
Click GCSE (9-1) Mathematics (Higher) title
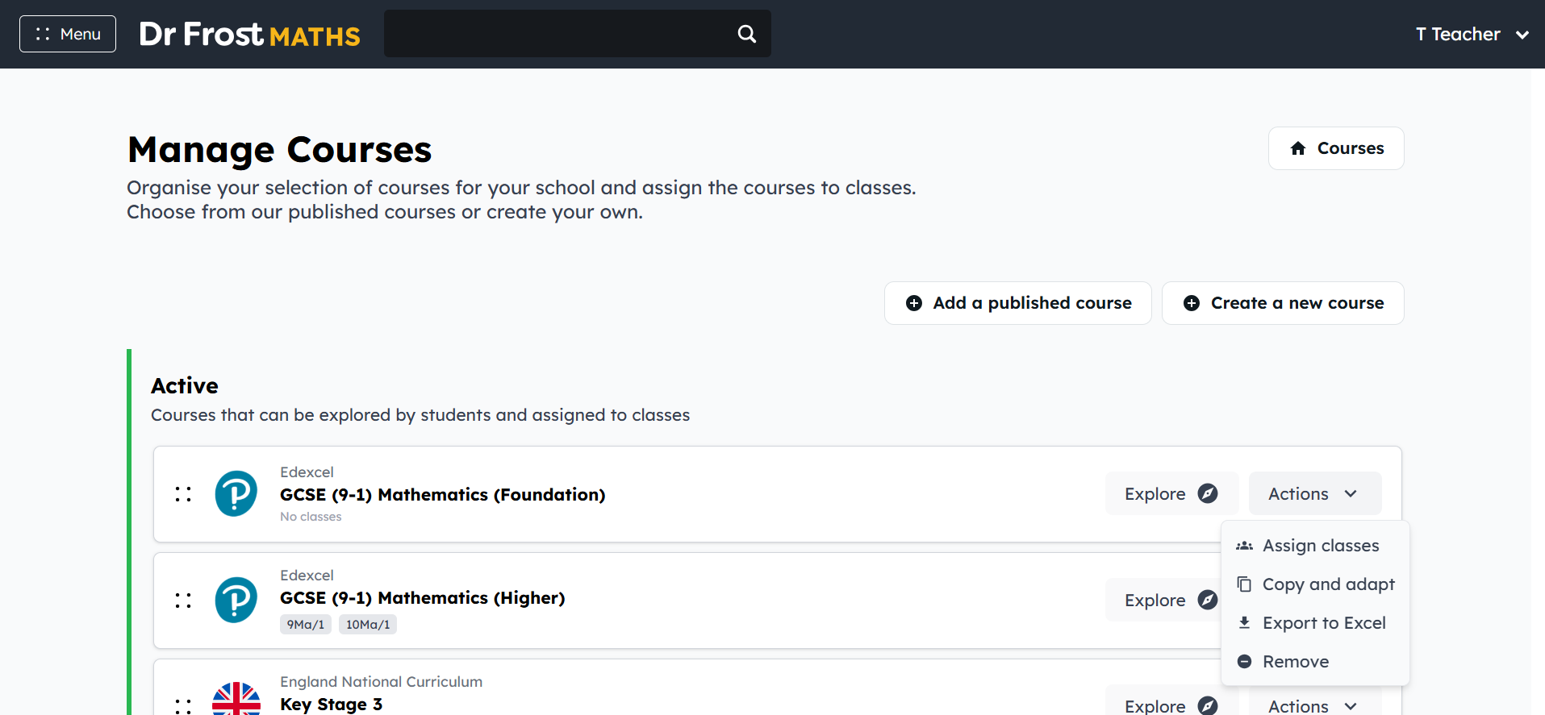tap(423, 598)
